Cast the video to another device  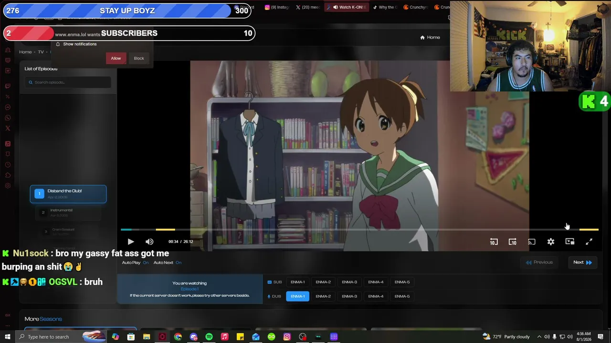(531, 242)
